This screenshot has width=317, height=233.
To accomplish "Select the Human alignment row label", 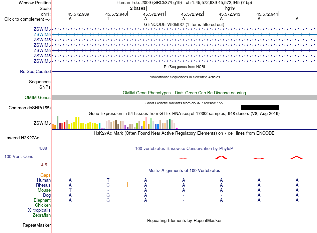I will tap(44, 180).
